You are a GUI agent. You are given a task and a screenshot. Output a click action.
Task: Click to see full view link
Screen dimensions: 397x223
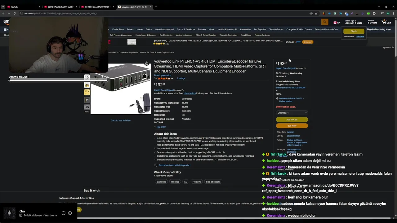pyautogui.click(x=121, y=120)
